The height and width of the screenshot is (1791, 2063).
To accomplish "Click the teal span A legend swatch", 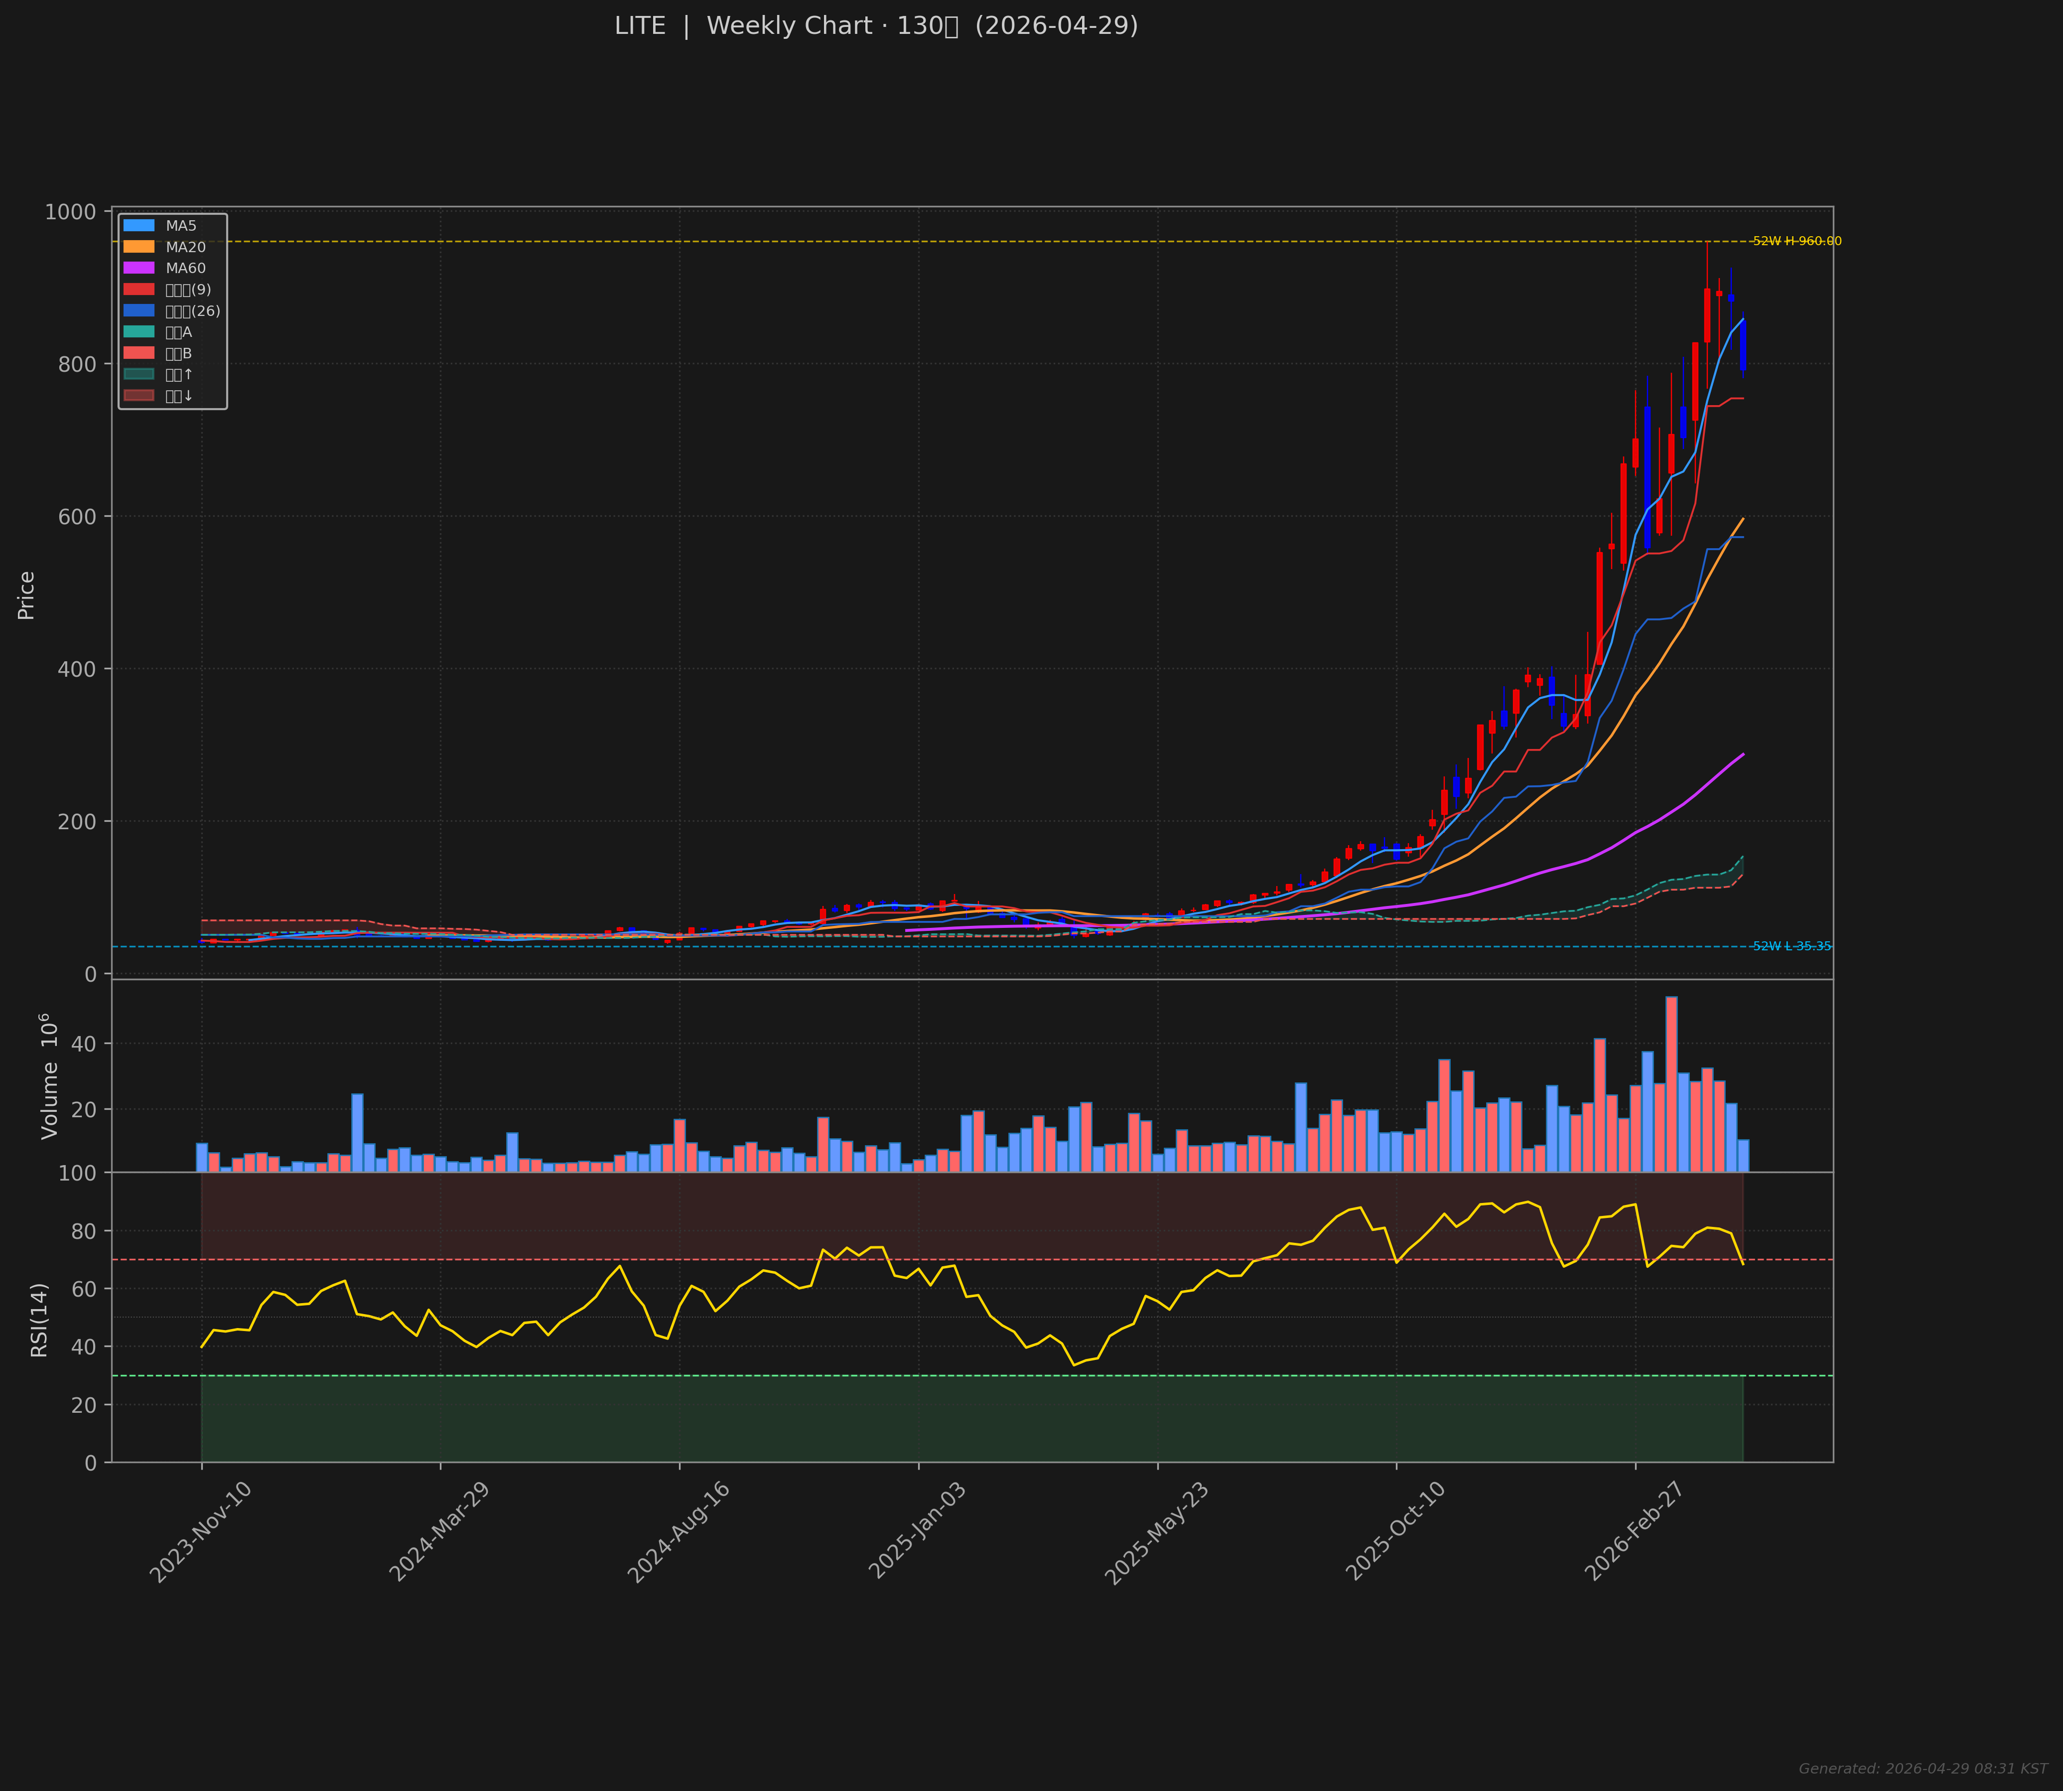I will pyautogui.click(x=139, y=332).
